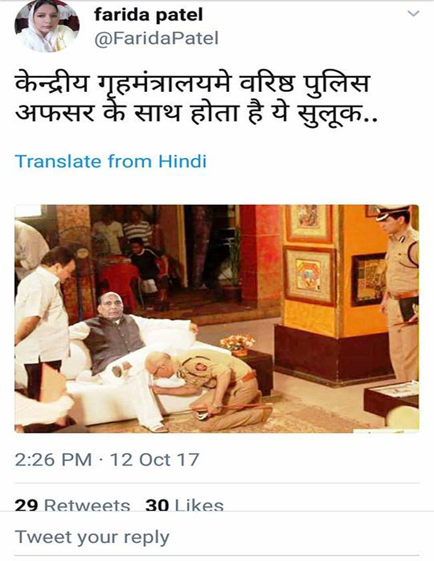Expand the tweet options chevron

point(414,14)
